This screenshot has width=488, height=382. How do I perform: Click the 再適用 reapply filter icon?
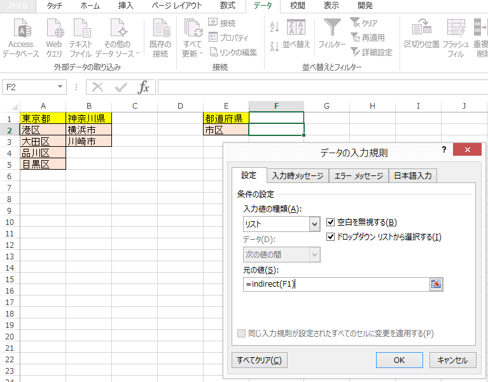(355, 38)
